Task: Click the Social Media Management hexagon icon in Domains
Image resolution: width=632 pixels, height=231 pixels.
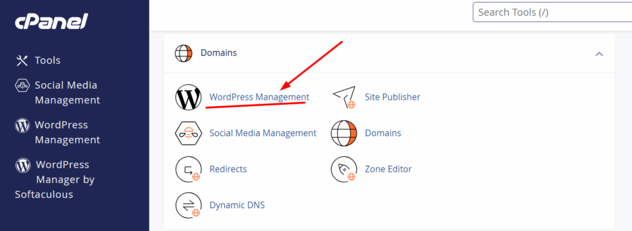Action: [188, 133]
